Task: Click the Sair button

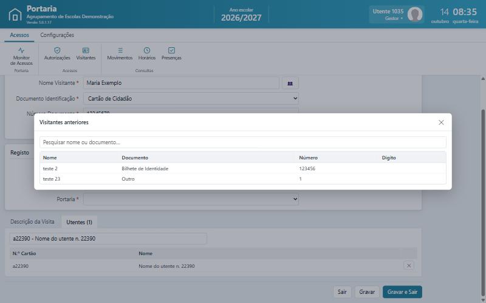Action: coord(342,292)
